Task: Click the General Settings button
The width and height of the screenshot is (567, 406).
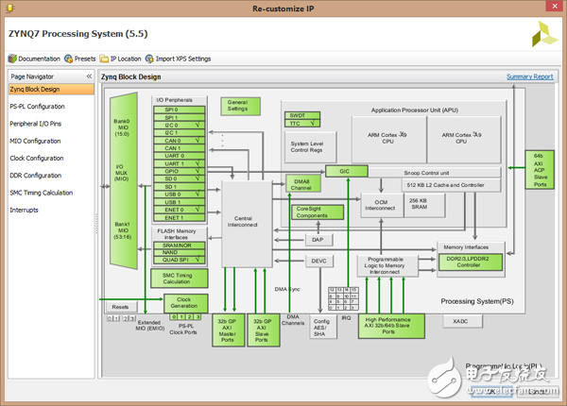Action: click(238, 105)
